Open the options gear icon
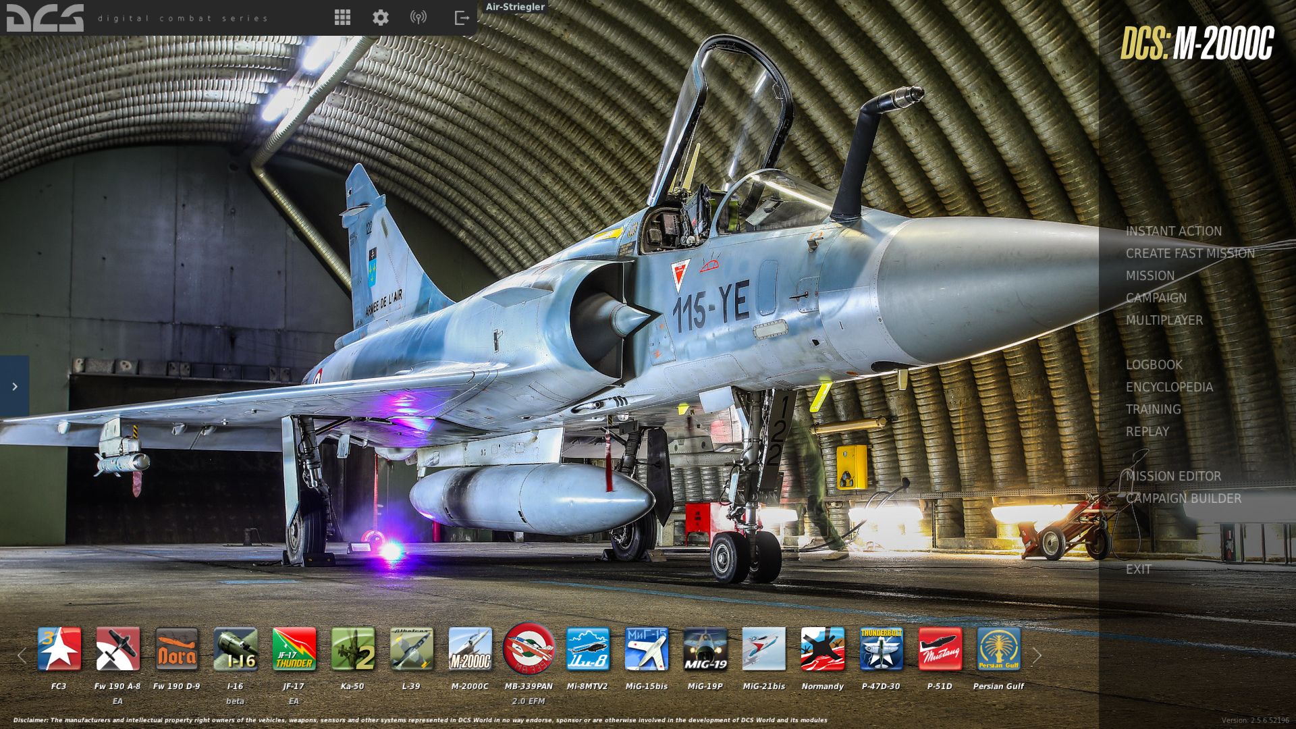This screenshot has height=729, width=1296. (x=381, y=18)
